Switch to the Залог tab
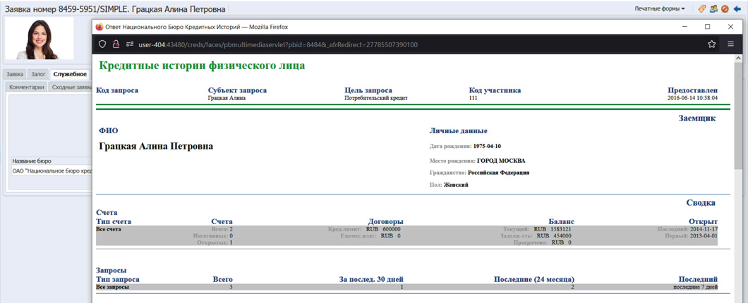This screenshot has height=303, width=748. click(x=38, y=74)
